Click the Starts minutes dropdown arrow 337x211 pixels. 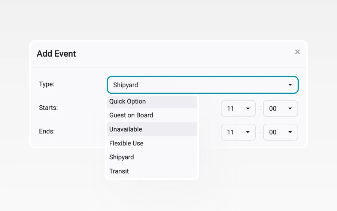tap(290, 108)
